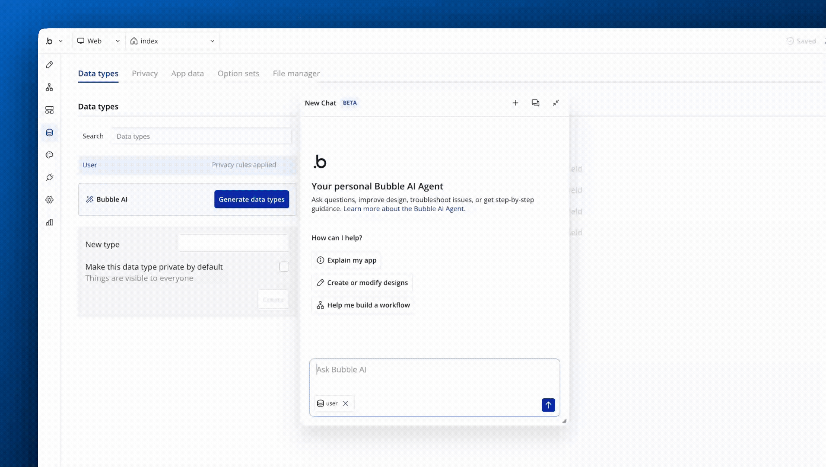This screenshot has width=826, height=467.
Task: Remove the user context tag from chat
Action: tap(345, 403)
